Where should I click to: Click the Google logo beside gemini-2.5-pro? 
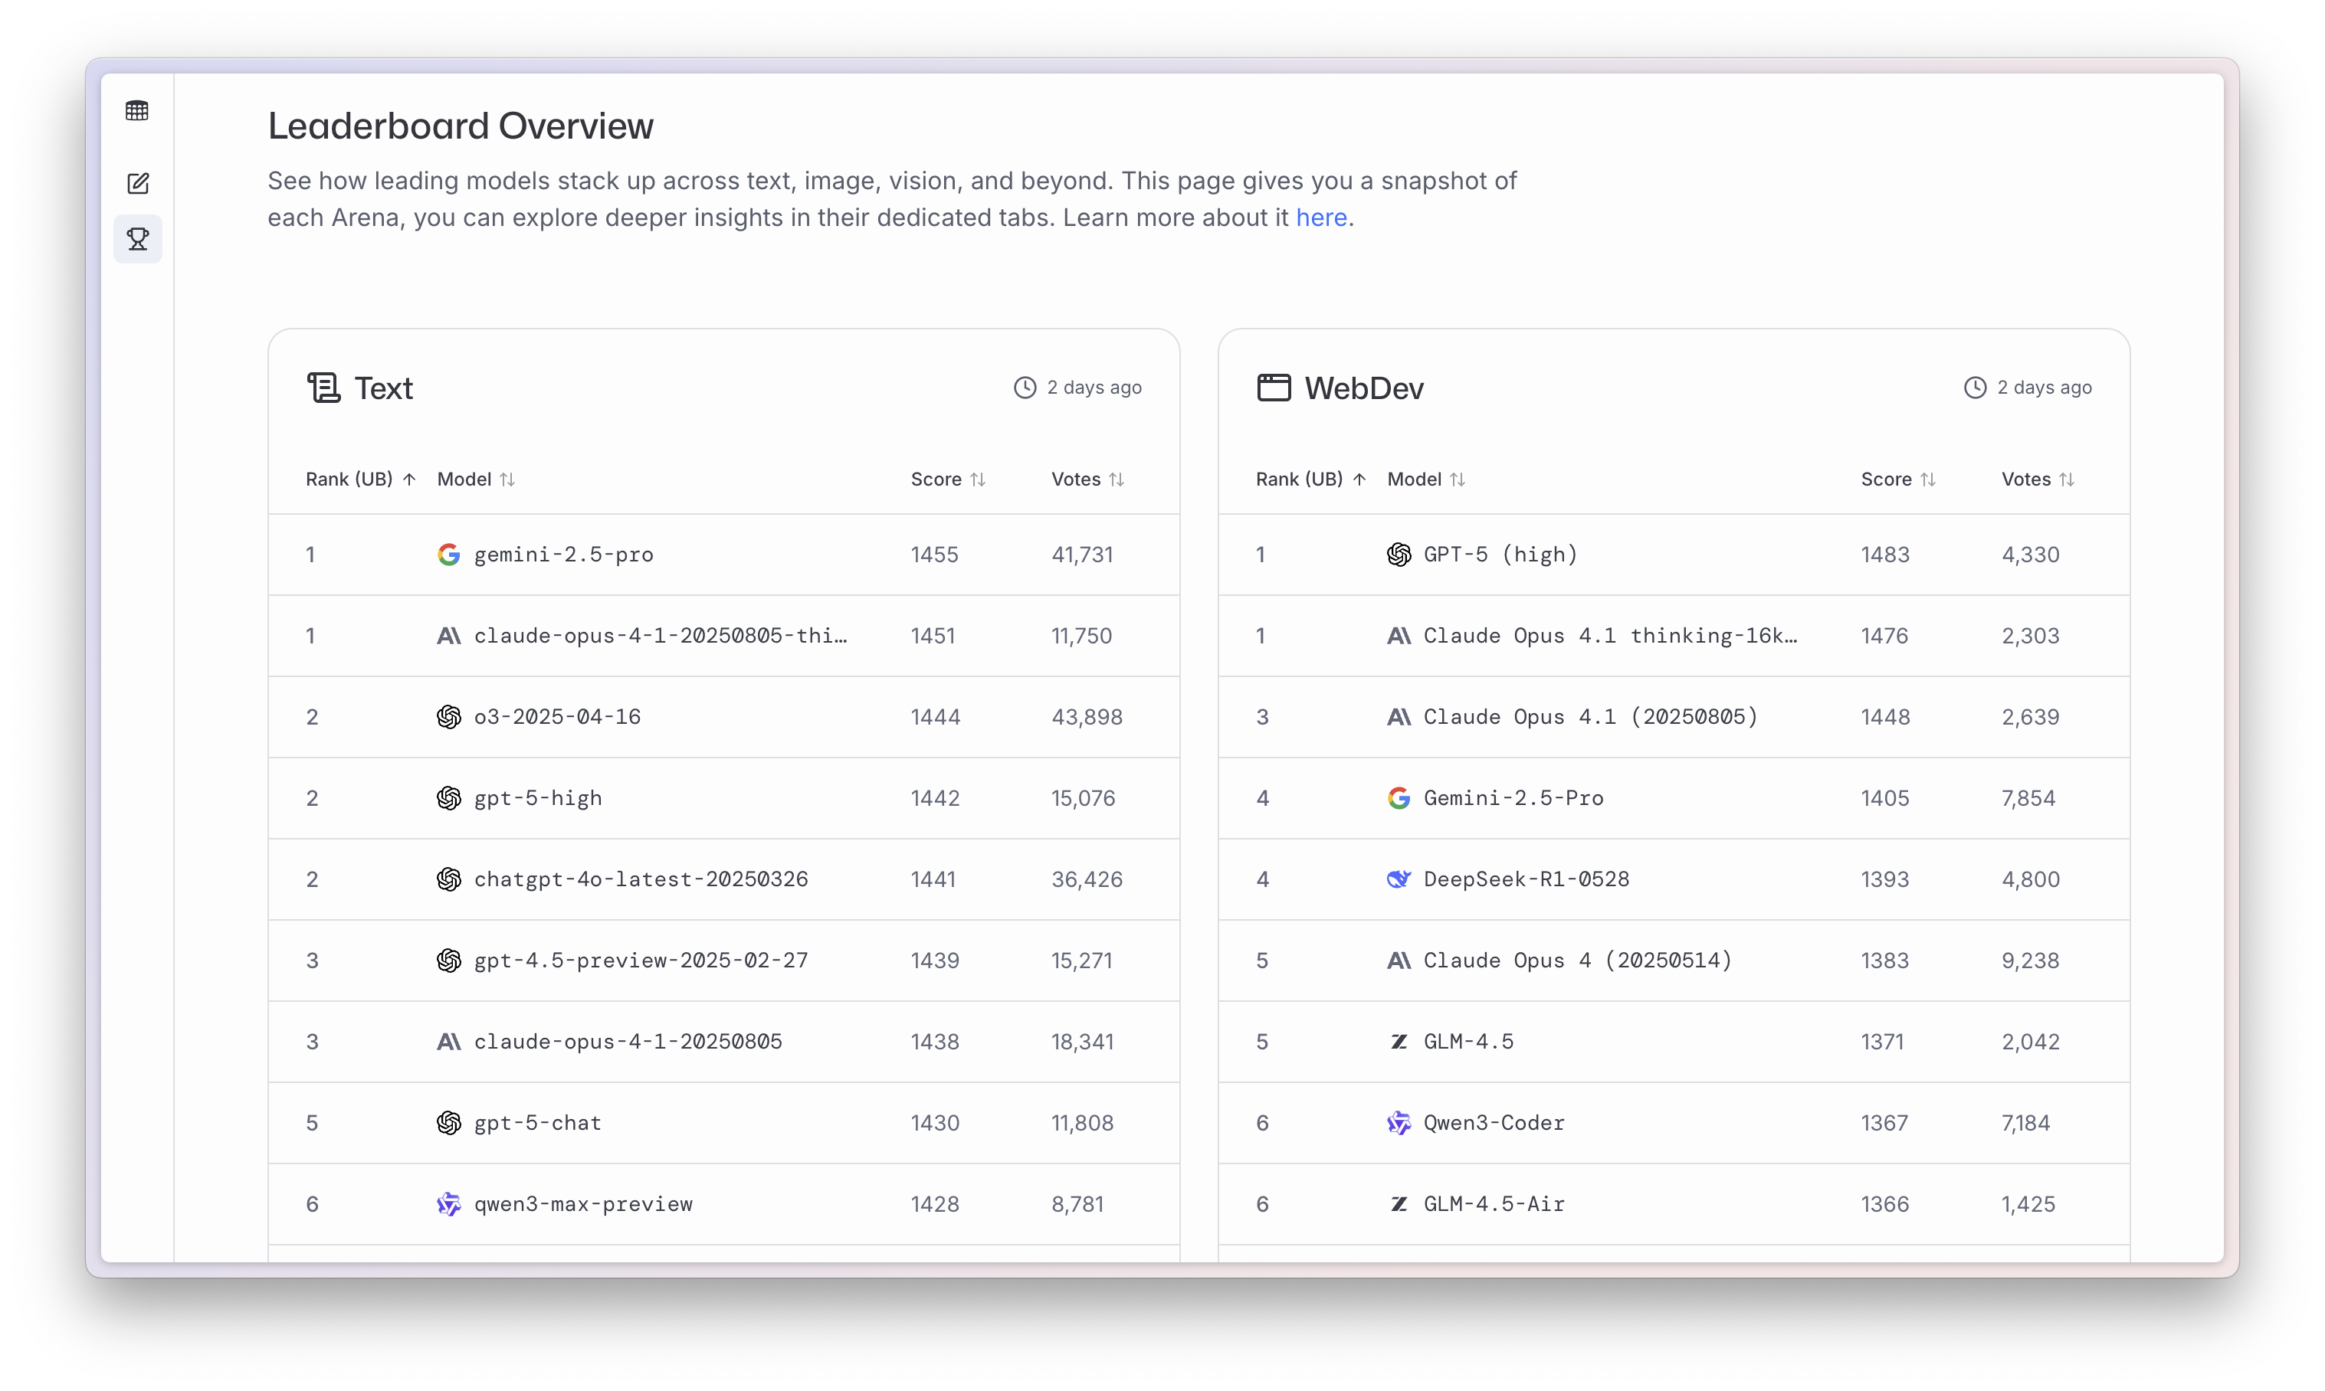449,554
